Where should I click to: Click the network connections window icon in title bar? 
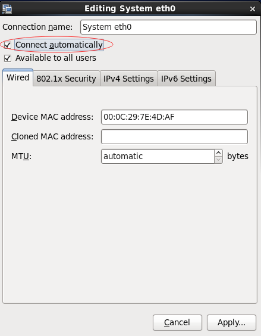[7, 8]
